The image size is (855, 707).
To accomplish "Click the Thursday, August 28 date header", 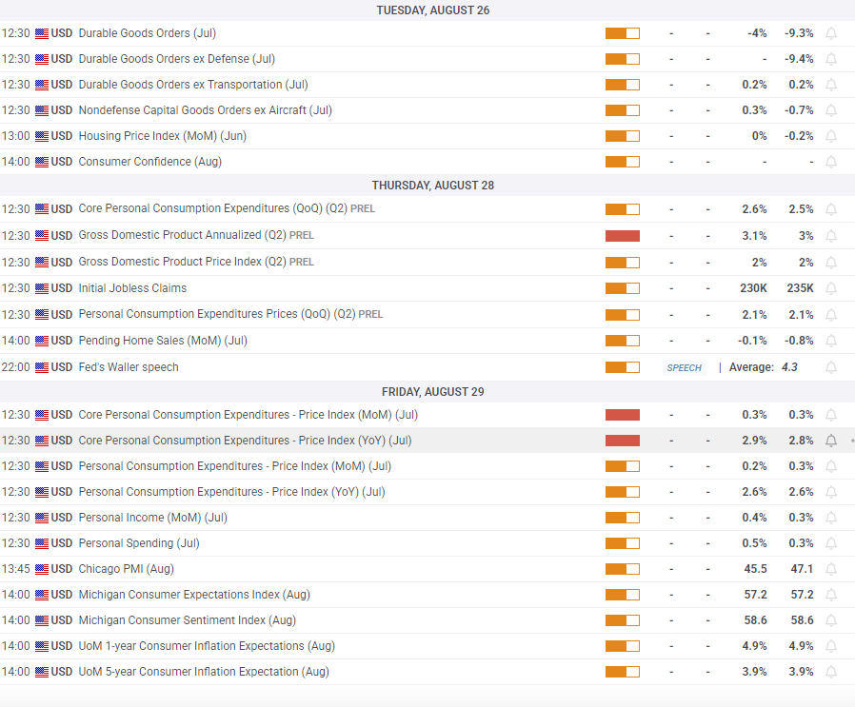I will point(433,185).
